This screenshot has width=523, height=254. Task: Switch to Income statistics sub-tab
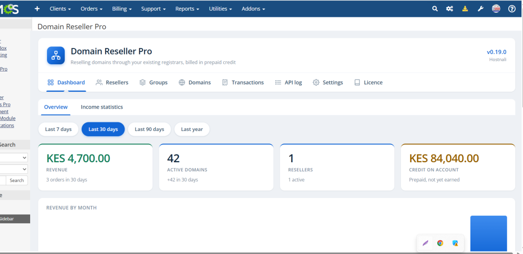click(102, 107)
